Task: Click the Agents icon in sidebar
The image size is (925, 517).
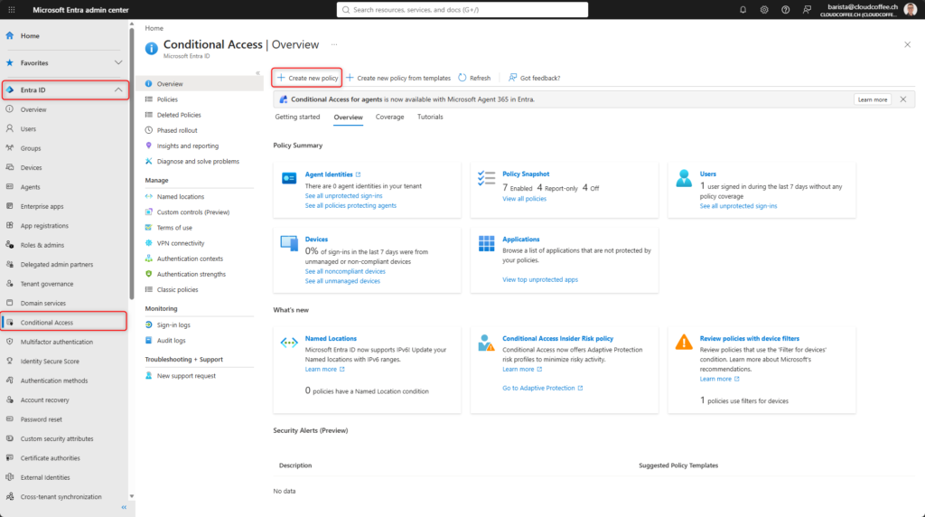Action: (x=10, y=187)
